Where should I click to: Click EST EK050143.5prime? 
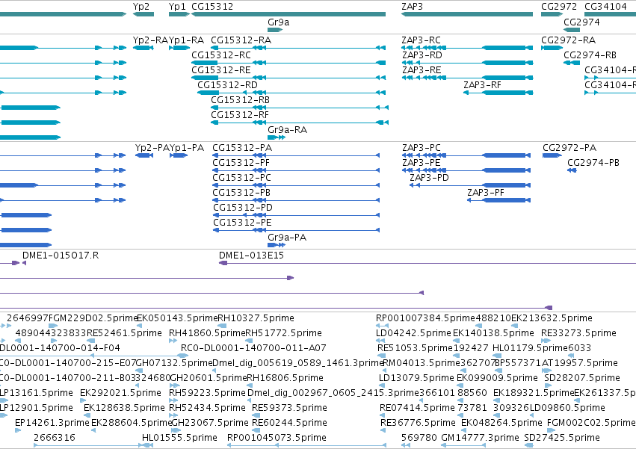(177, 318)
